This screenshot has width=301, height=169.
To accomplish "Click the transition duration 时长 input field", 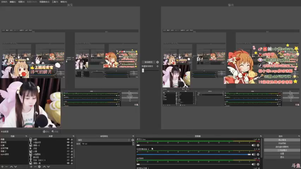I will 106,144.
